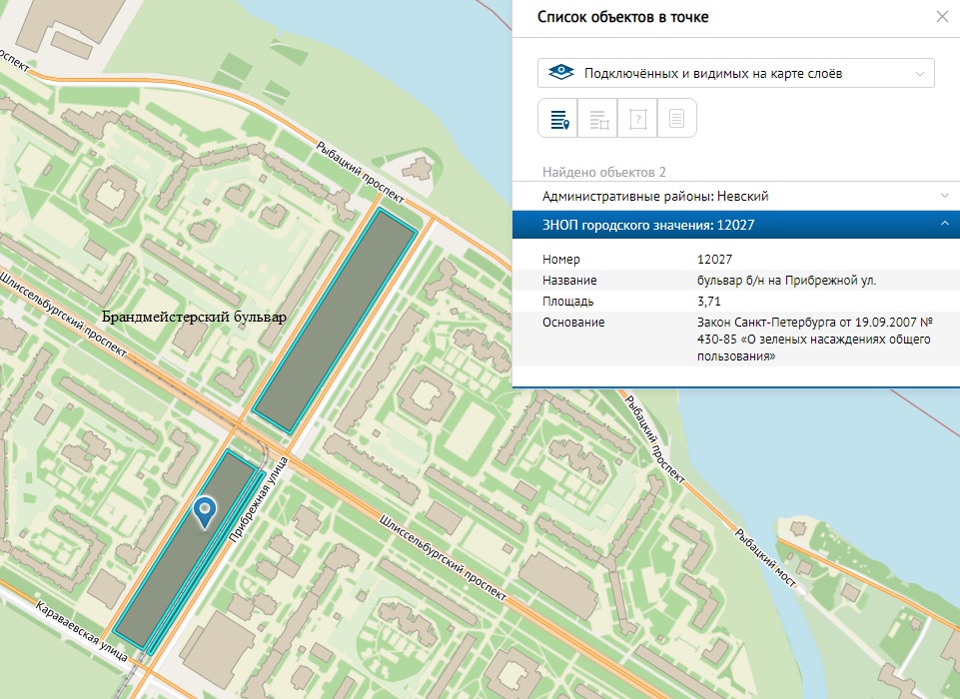
Task: Click highlighted boulevard polygon near Рыбацкий проспект
Action: point(335,322)
